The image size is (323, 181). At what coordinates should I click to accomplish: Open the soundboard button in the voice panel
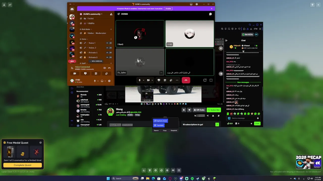pyautogui.click(x=106, y=73)
